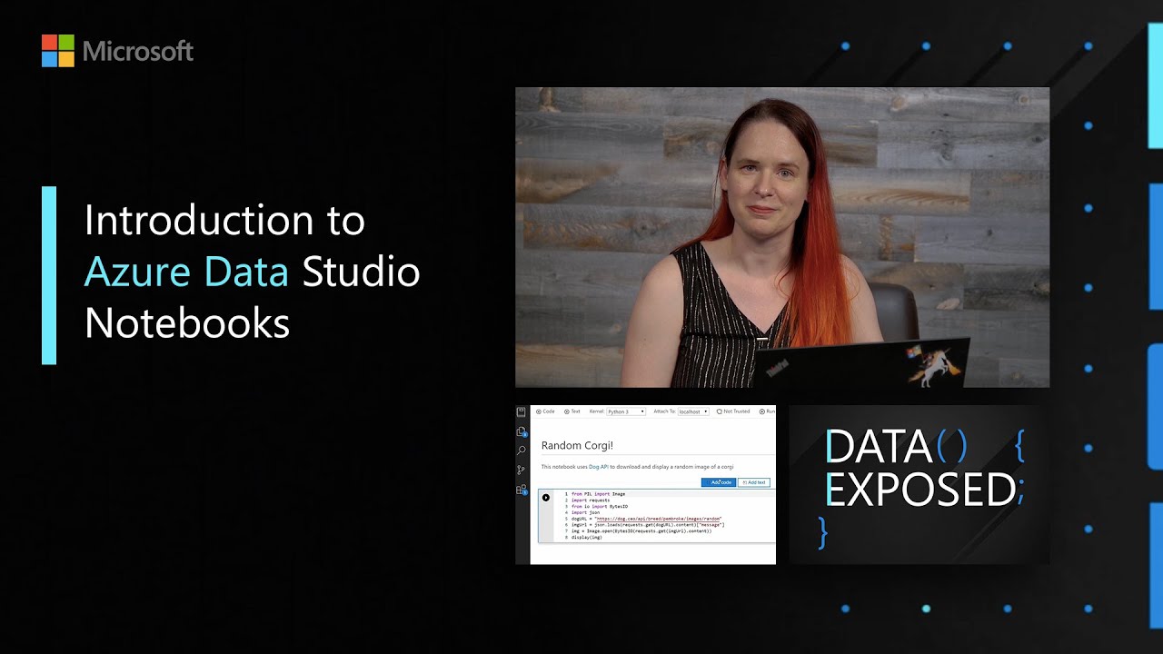Open the Explorer files icon

click(522, 432)
